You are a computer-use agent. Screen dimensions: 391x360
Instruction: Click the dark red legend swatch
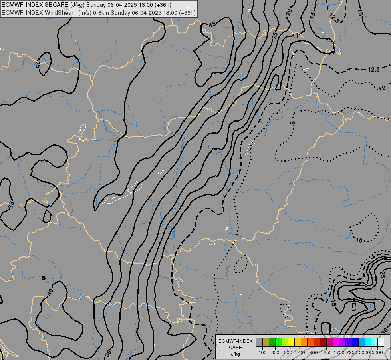323,342
